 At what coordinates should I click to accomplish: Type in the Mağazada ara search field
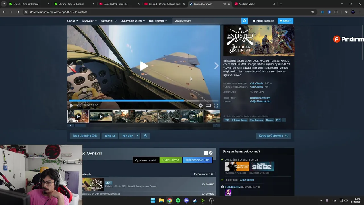[207, 21]
